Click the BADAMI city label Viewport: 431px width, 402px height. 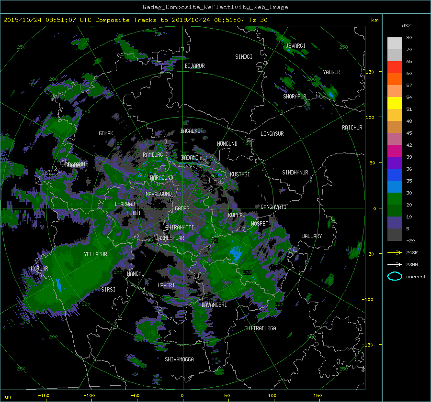190,158
